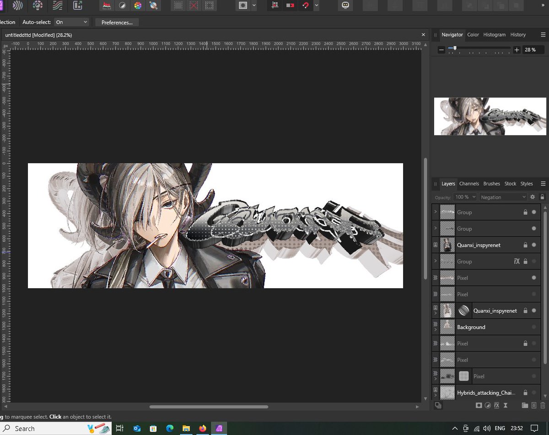549x435 pixels.
Task: Click the Invert Pixel Selection icon
Action: point(209,5)
